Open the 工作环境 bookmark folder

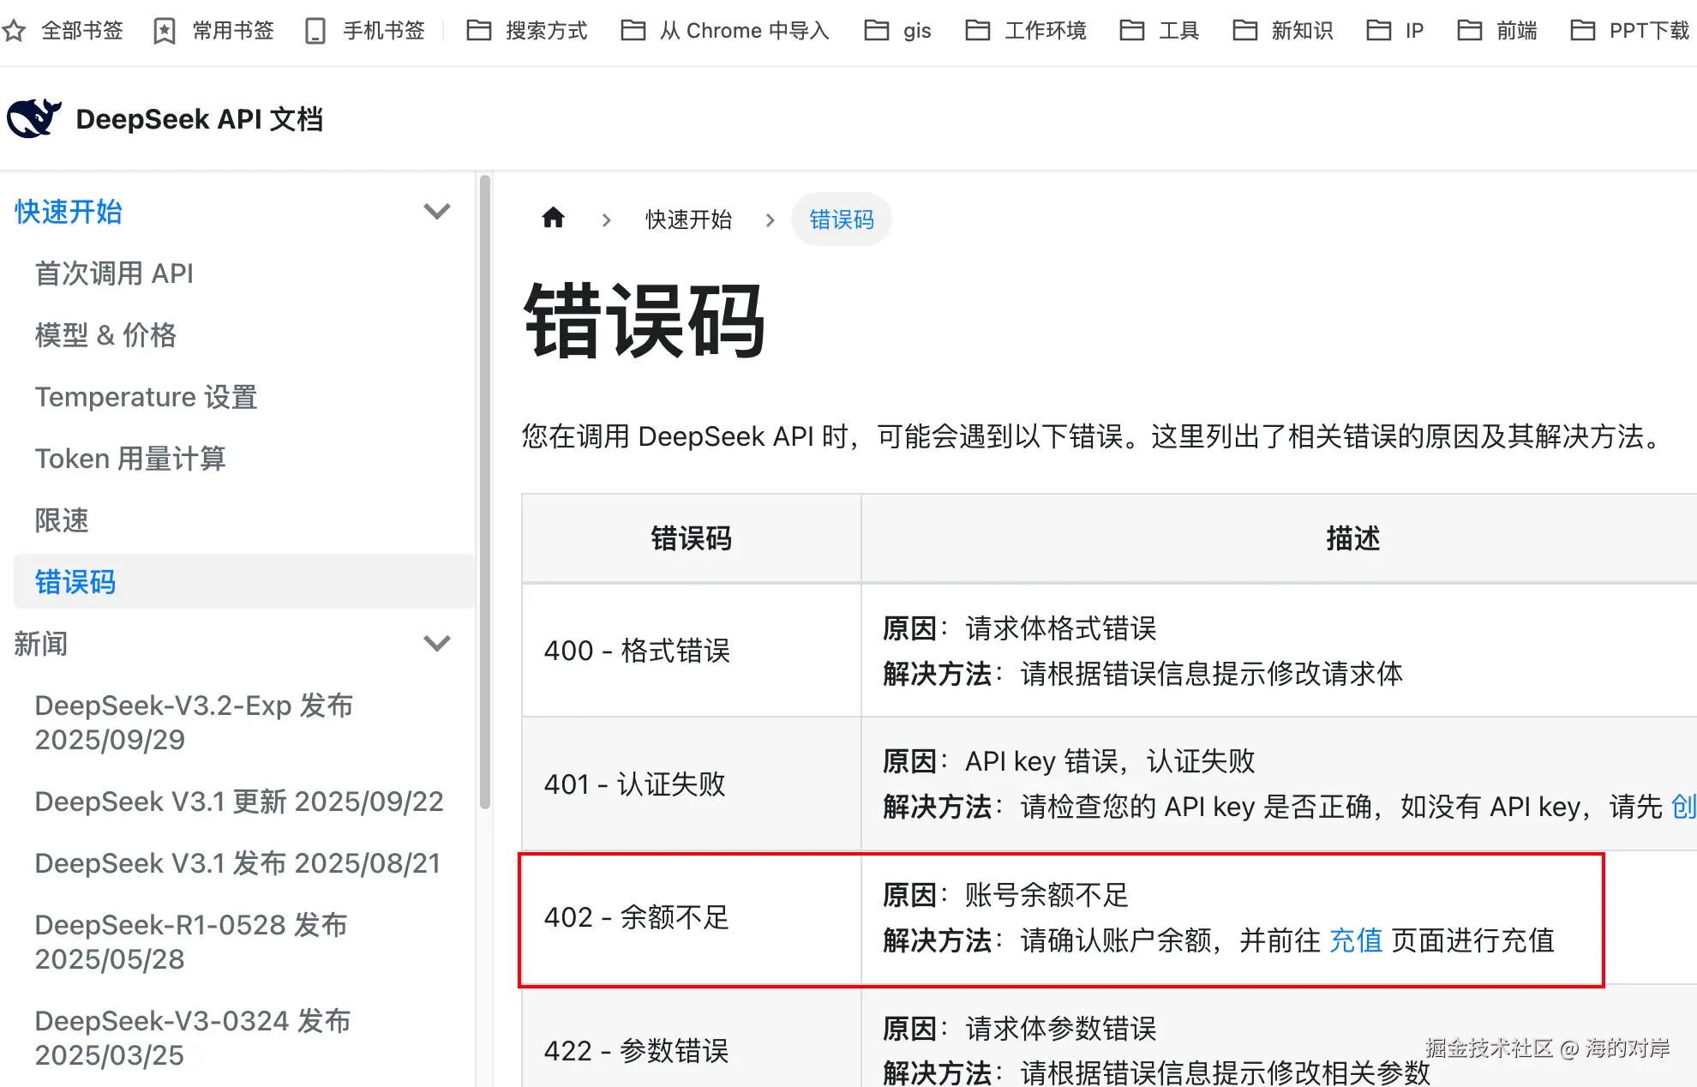(1025, 31)
